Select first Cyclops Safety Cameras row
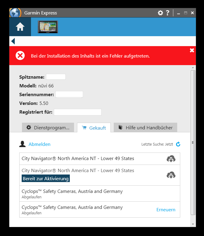The width and height of the screenshot is (204, 236). coord(100,194)
